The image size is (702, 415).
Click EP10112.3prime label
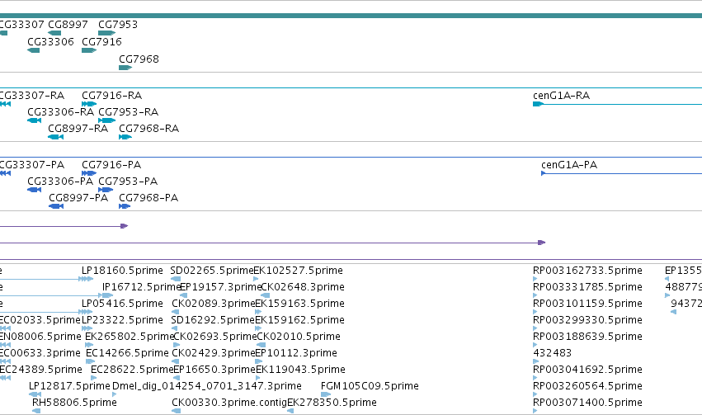coord(296,353)
